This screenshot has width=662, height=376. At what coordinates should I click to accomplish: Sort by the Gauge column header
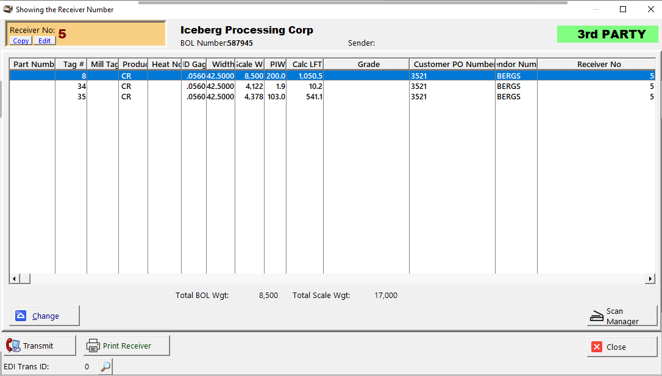(x=194, y=64)
